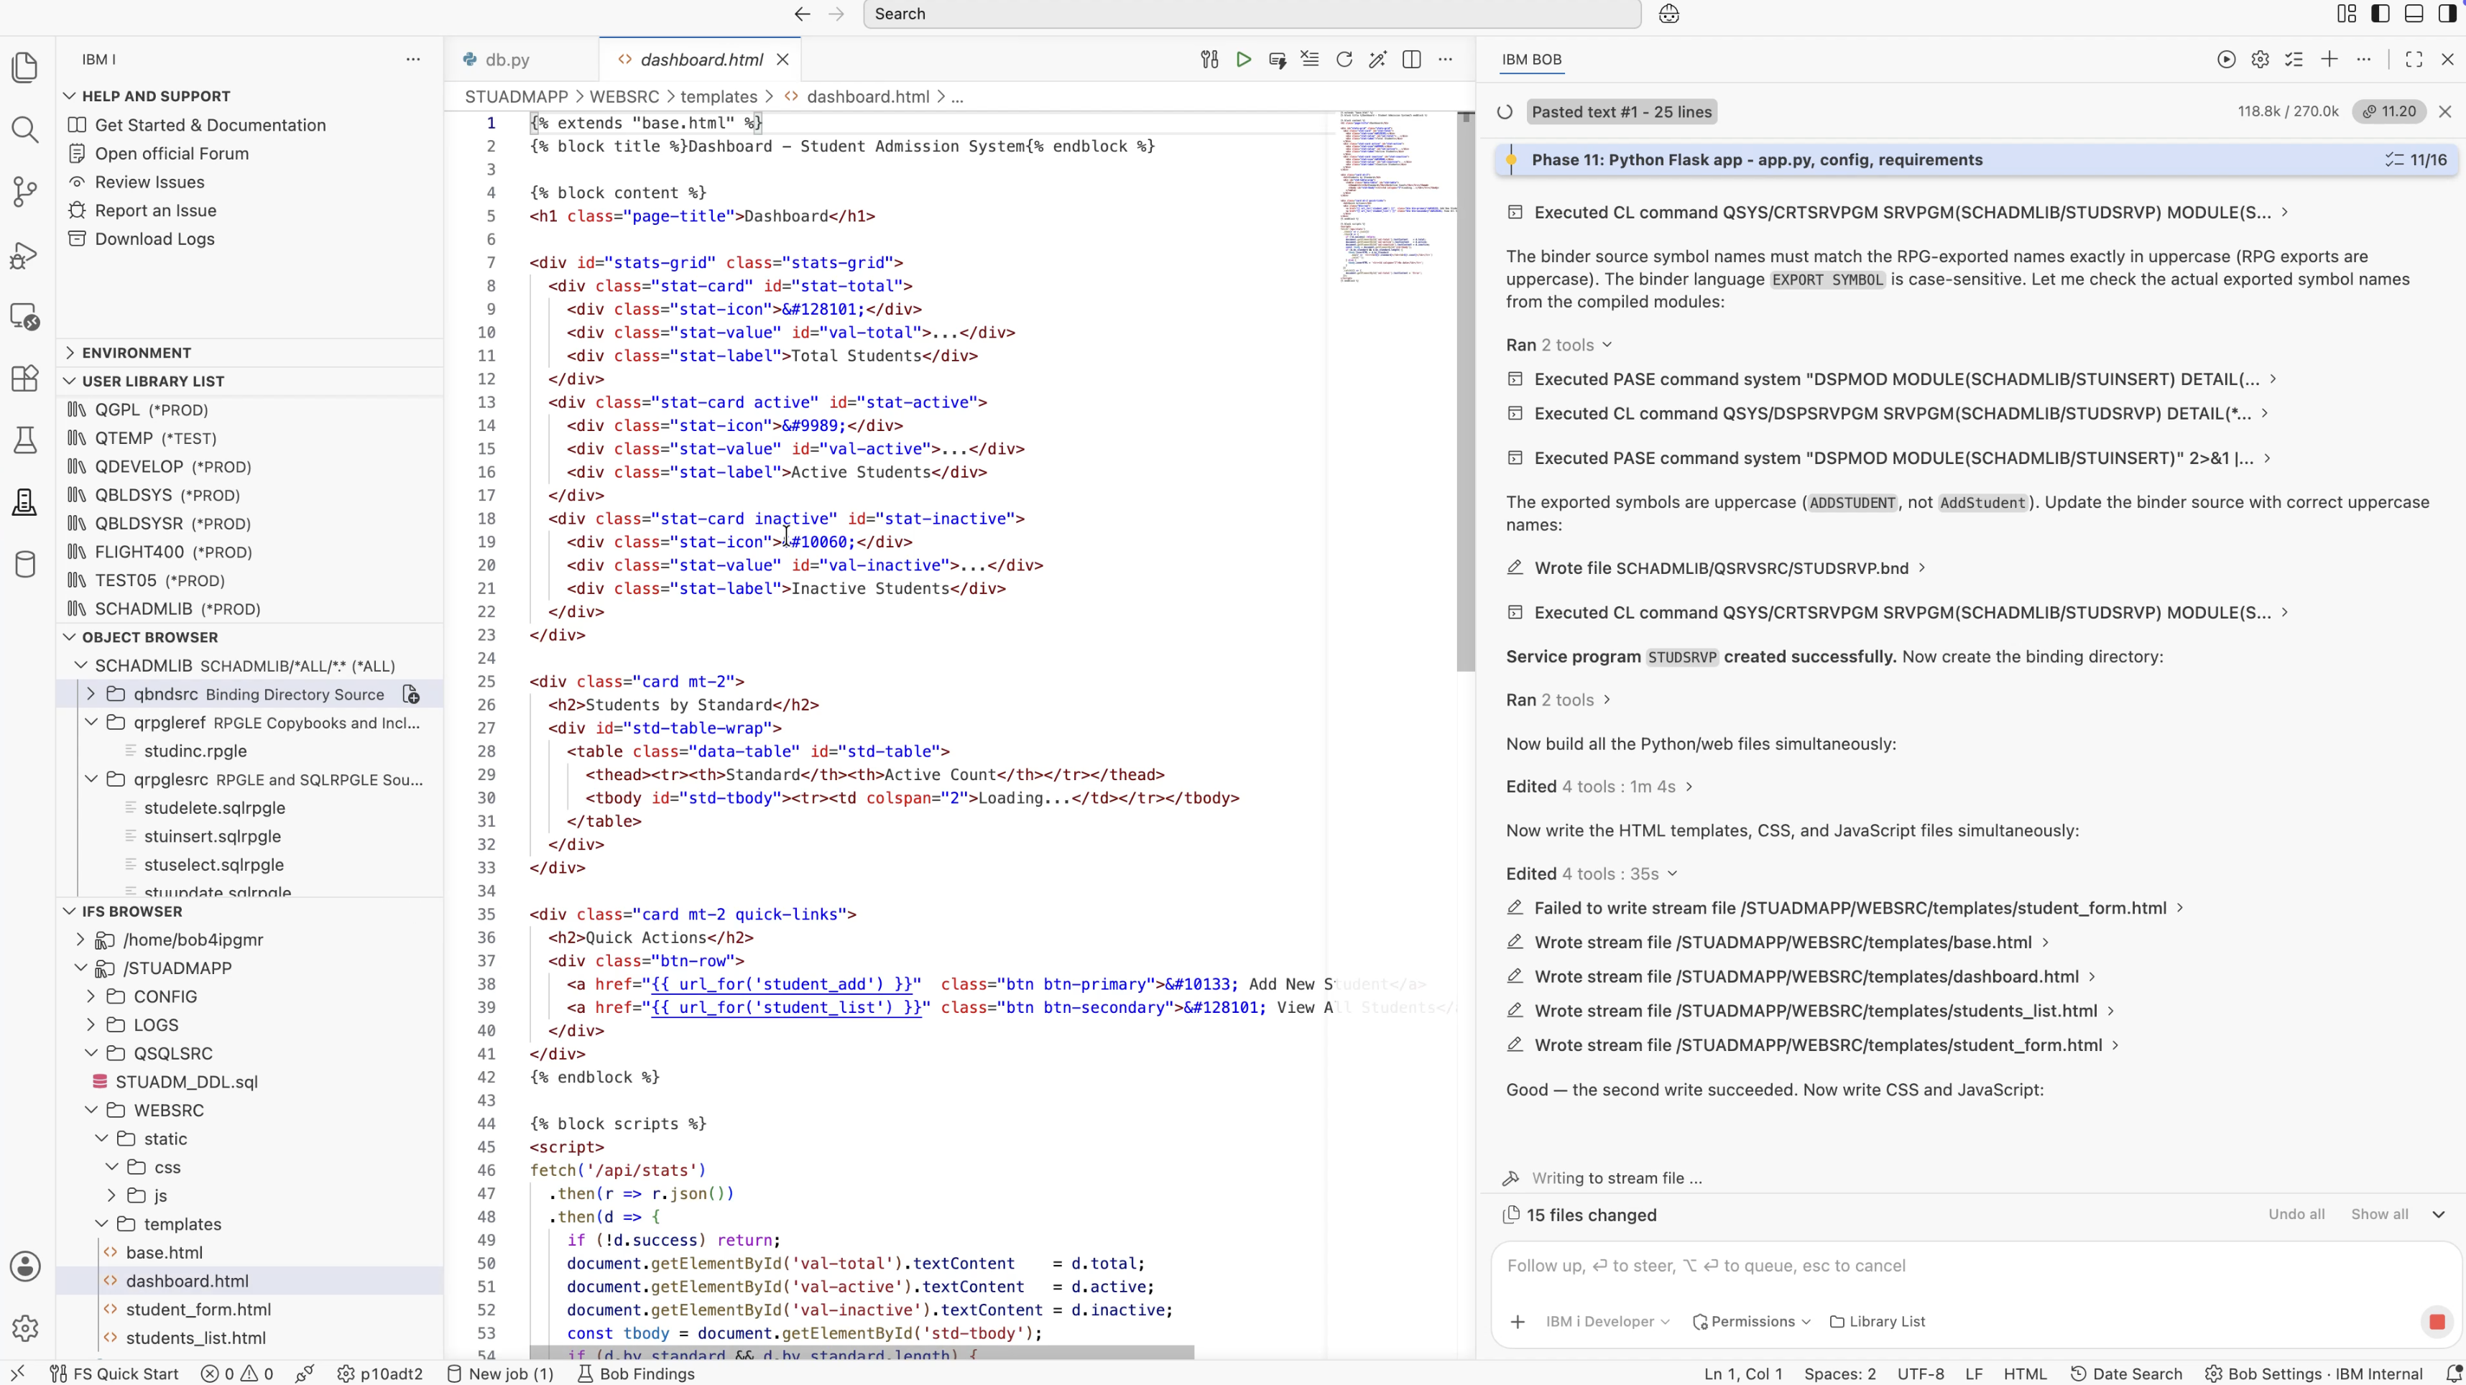Viewport: 2466px width, 1385px height.
Task: Stop the running Bob task
Action: click(2437, 1322)
